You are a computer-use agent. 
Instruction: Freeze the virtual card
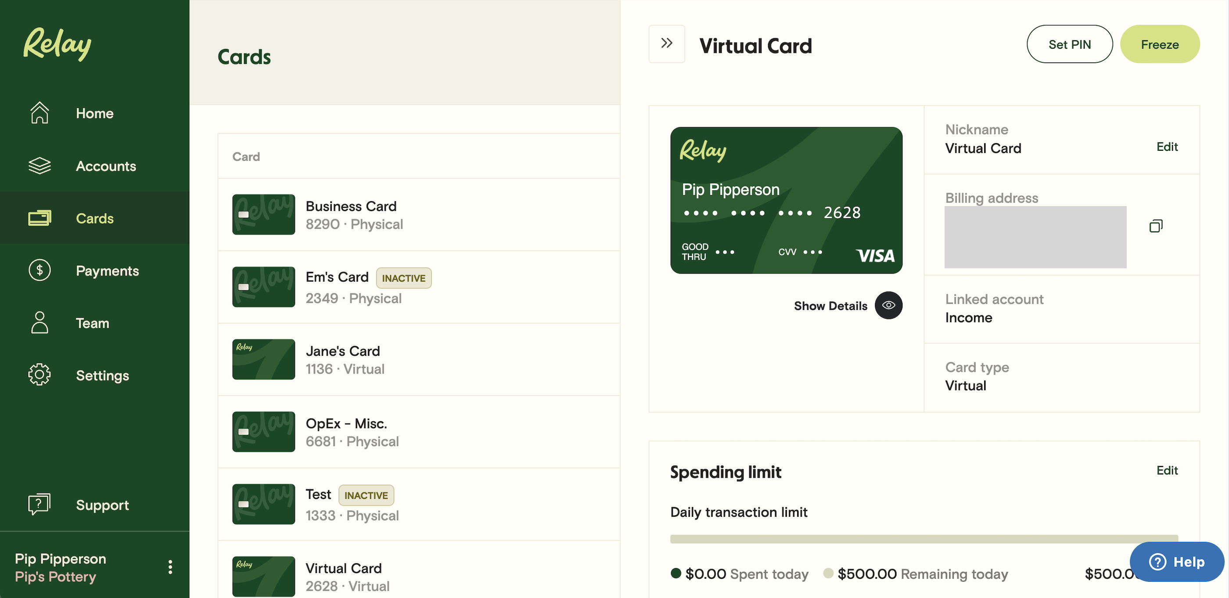(x=1159, y=44)
